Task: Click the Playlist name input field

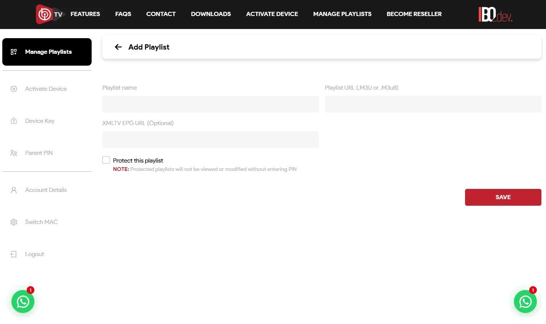Action: (x=210, y=104)
